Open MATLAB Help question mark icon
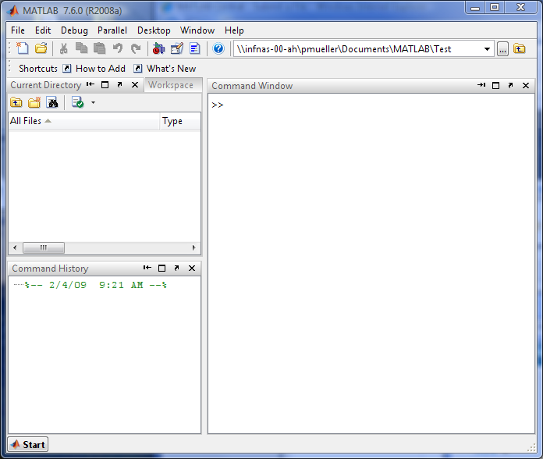 [218, 48]
